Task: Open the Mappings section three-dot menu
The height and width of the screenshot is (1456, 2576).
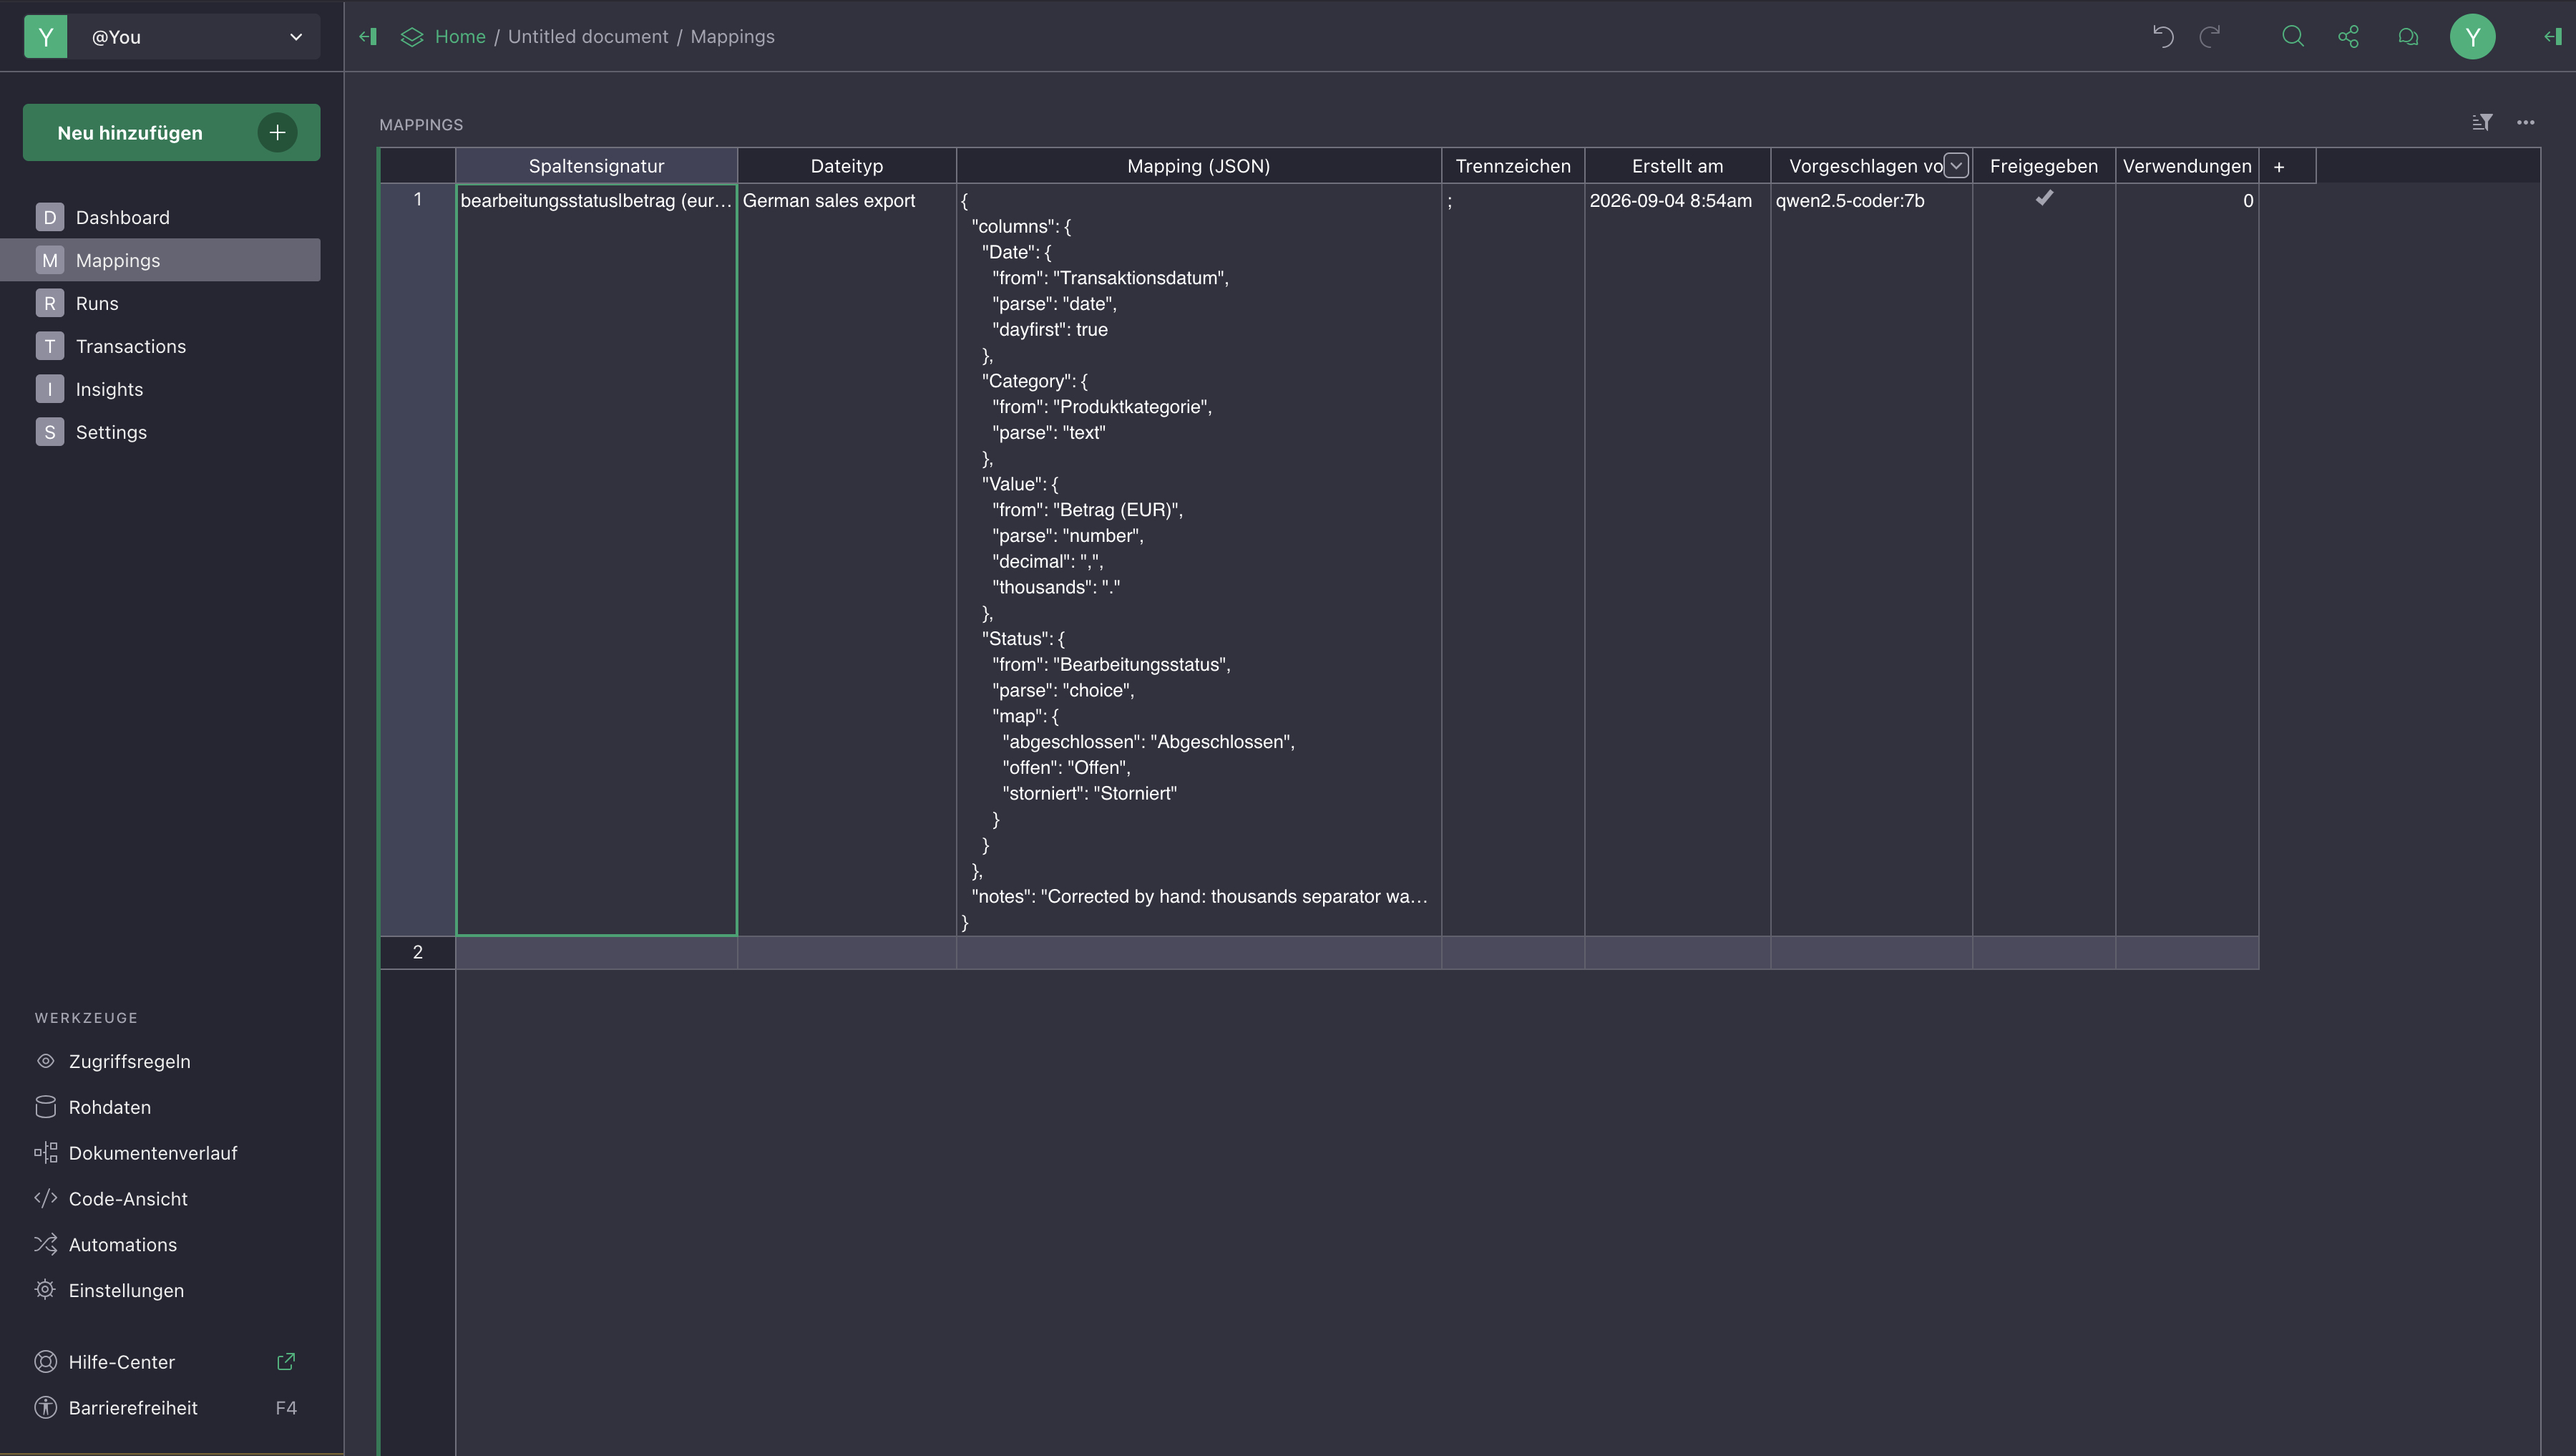Action: (x=2526, y=122)
